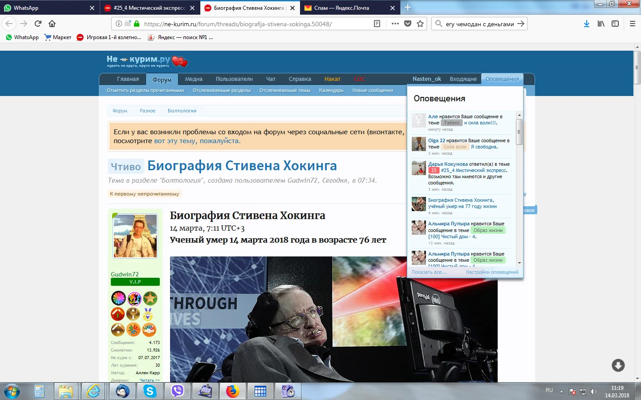Jump to page bottom with round arrow button
Viewport: 641px width, 400px height.
[618, 365]
